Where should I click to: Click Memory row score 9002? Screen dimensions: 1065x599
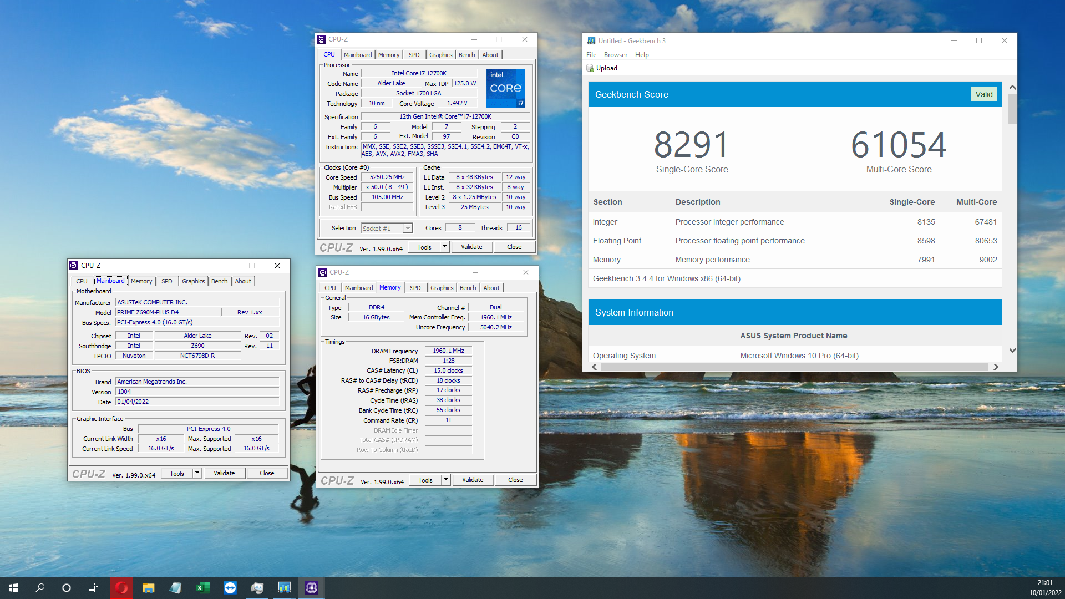pyautogui.click(x=988, y=260)
